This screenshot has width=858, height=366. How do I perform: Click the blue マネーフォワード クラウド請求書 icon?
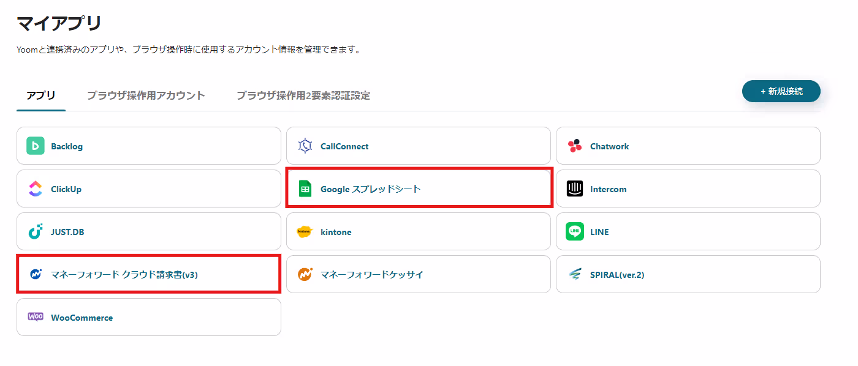tap(36, 275)
